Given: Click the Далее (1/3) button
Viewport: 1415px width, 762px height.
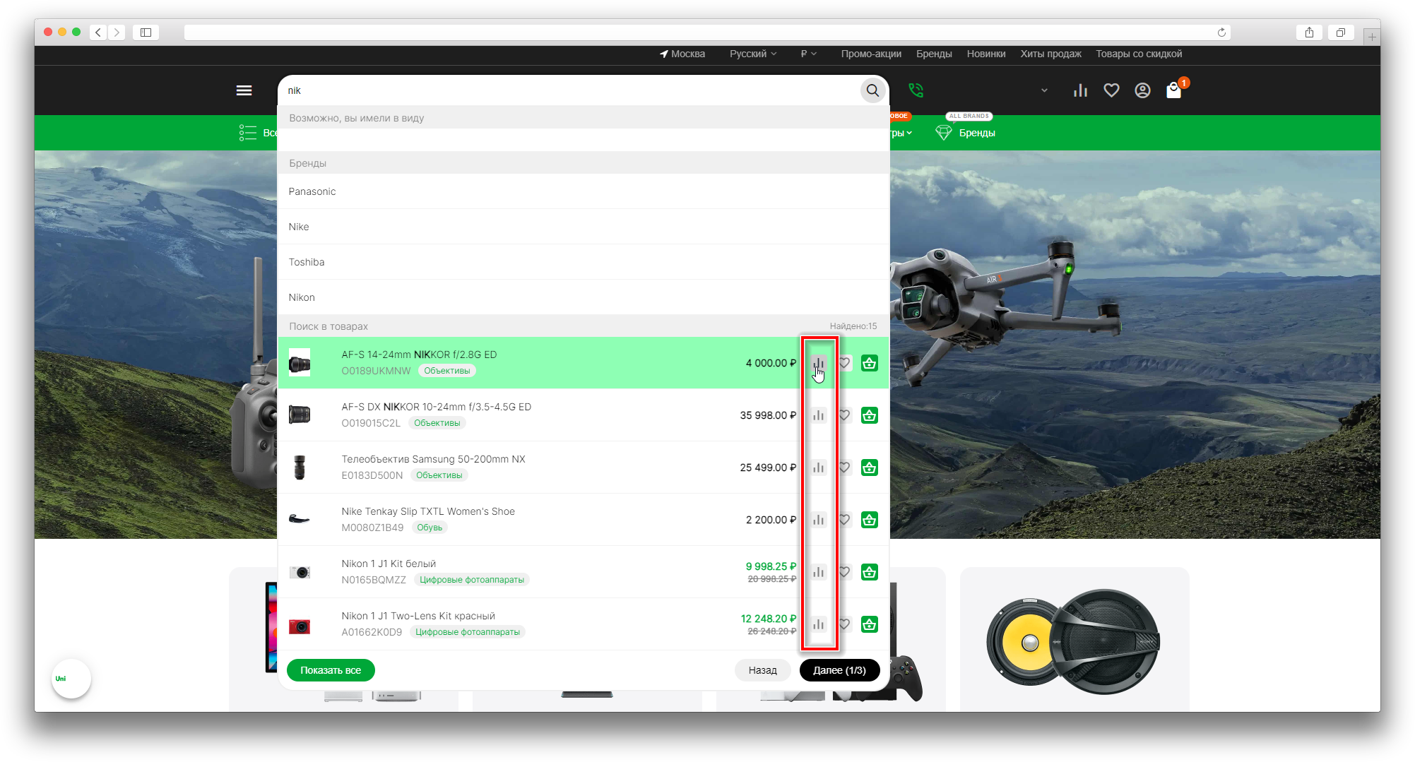Looking at the screenshot, I should click(839, 670).
